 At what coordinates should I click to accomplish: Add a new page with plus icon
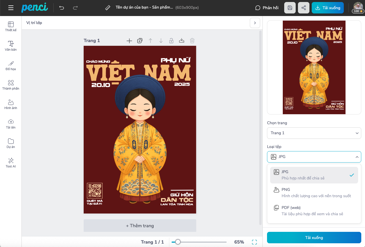[x=129, y=41]
